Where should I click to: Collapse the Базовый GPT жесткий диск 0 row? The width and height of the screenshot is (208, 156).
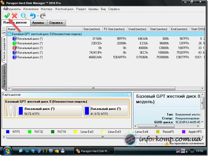(9, 34)
